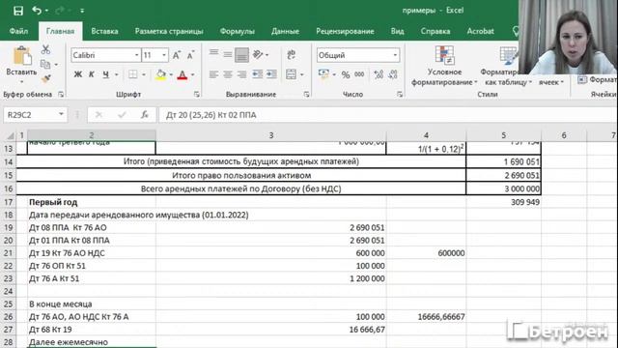Open Шрифт dialog launcher
This screenshot has width=618, height=348.
tap(197, 95)
